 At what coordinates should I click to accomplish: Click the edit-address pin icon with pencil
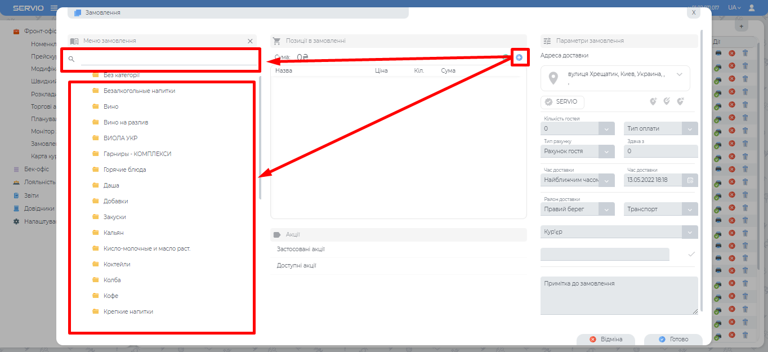(x=667, y=102)
